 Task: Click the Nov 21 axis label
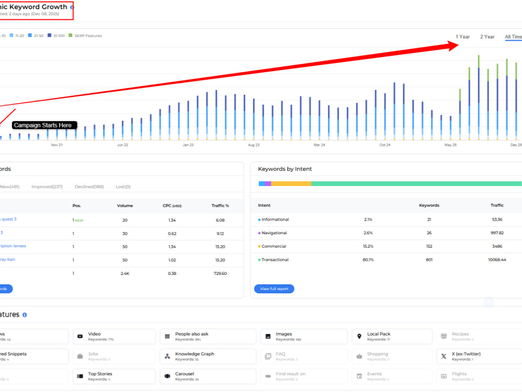pos(57,145)
